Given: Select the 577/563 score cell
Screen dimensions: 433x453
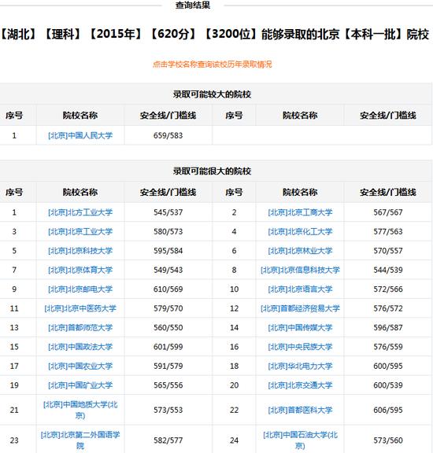Looking at the screenshot, I should 388,231.
